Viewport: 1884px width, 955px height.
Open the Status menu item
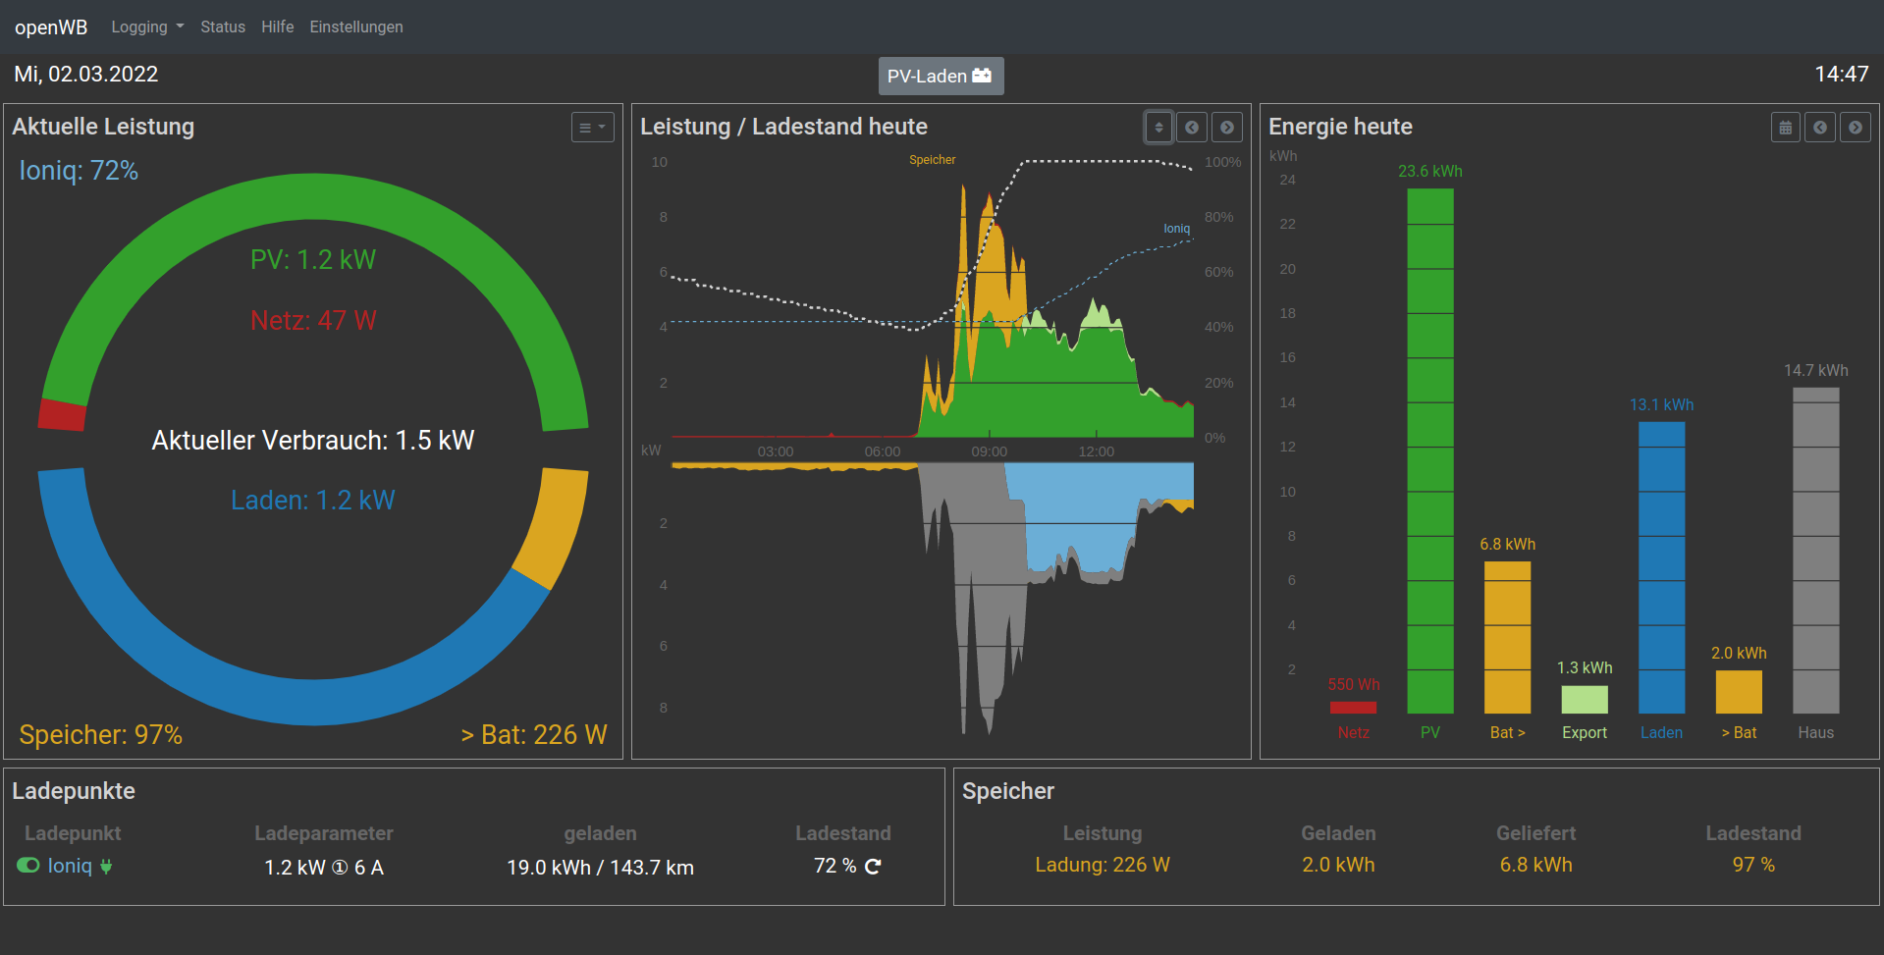click(223, 27)
